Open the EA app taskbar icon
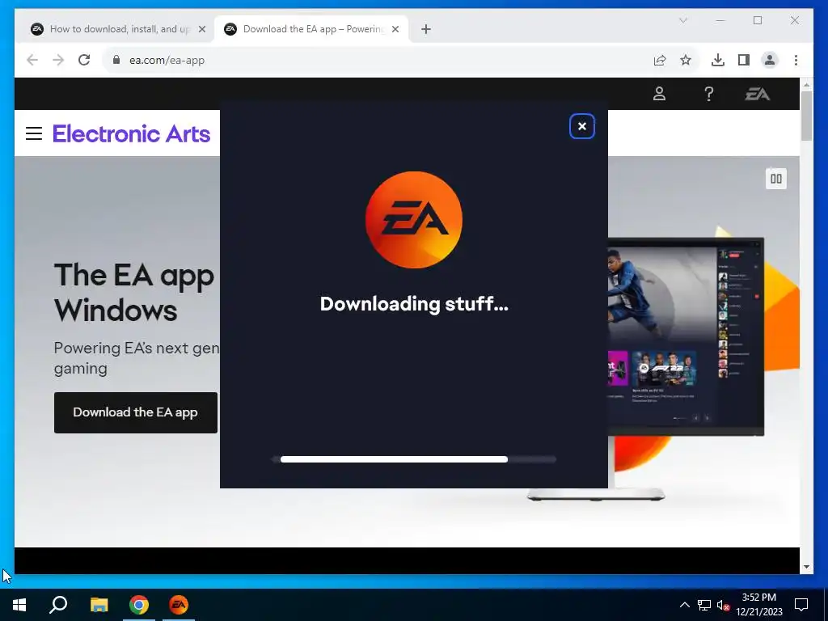Screen dimensions: 828x621 [x=179, y=605]
